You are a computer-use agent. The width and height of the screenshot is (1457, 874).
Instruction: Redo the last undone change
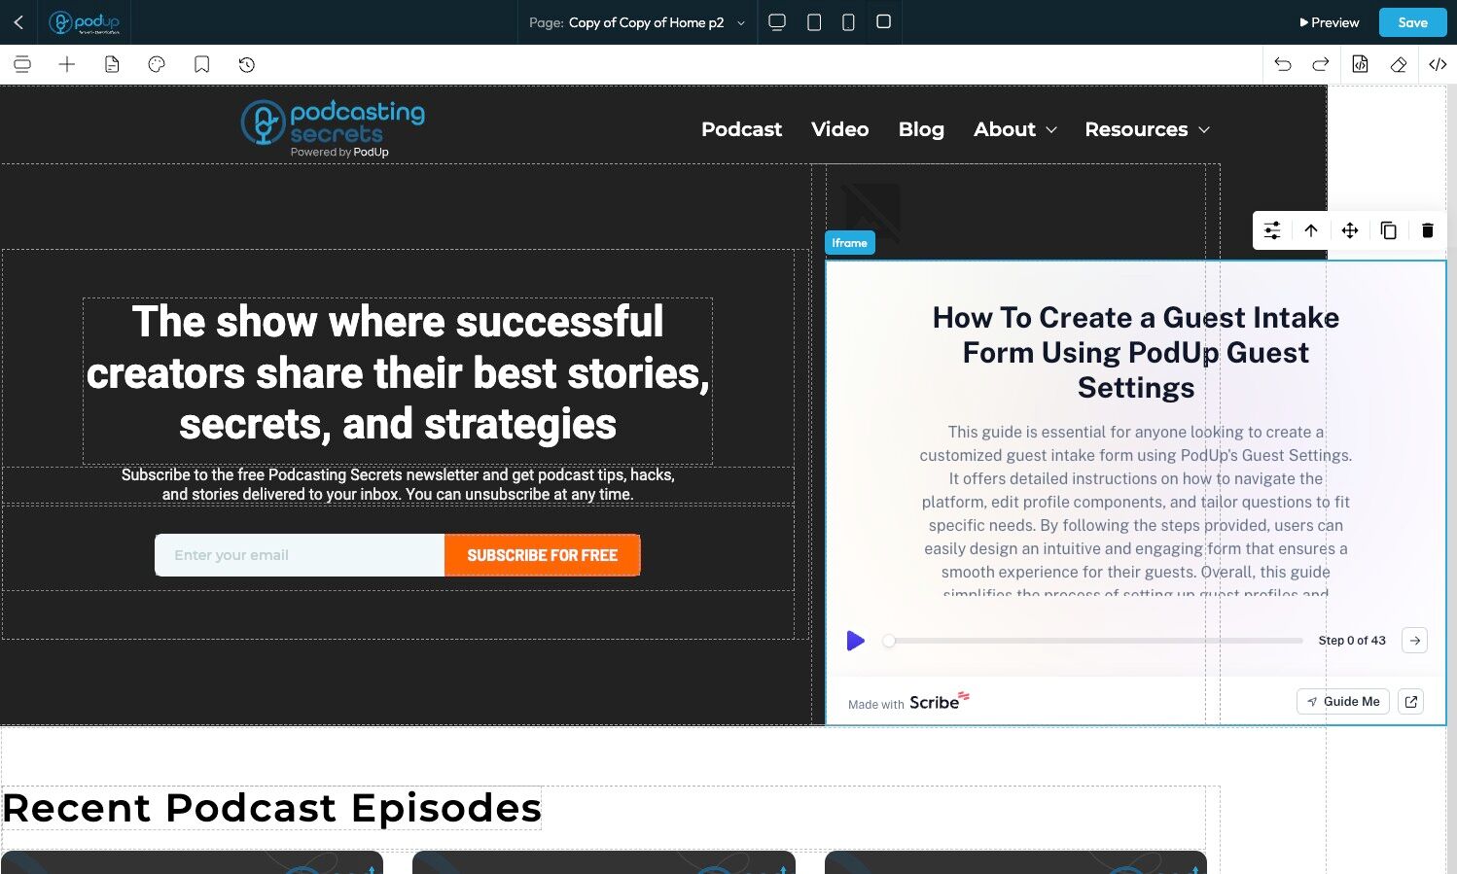[1320, 64]
